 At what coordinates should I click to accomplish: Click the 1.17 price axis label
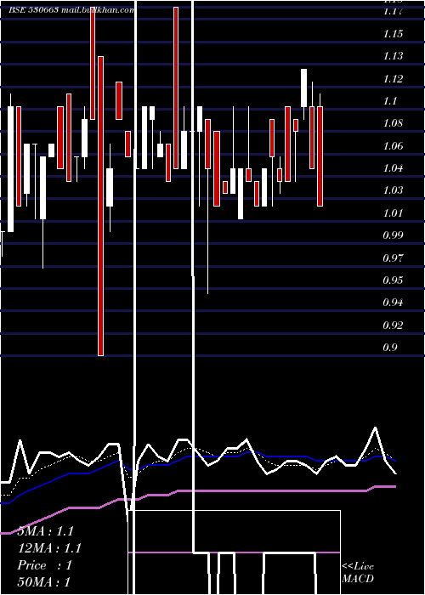[x=393, y=12]
